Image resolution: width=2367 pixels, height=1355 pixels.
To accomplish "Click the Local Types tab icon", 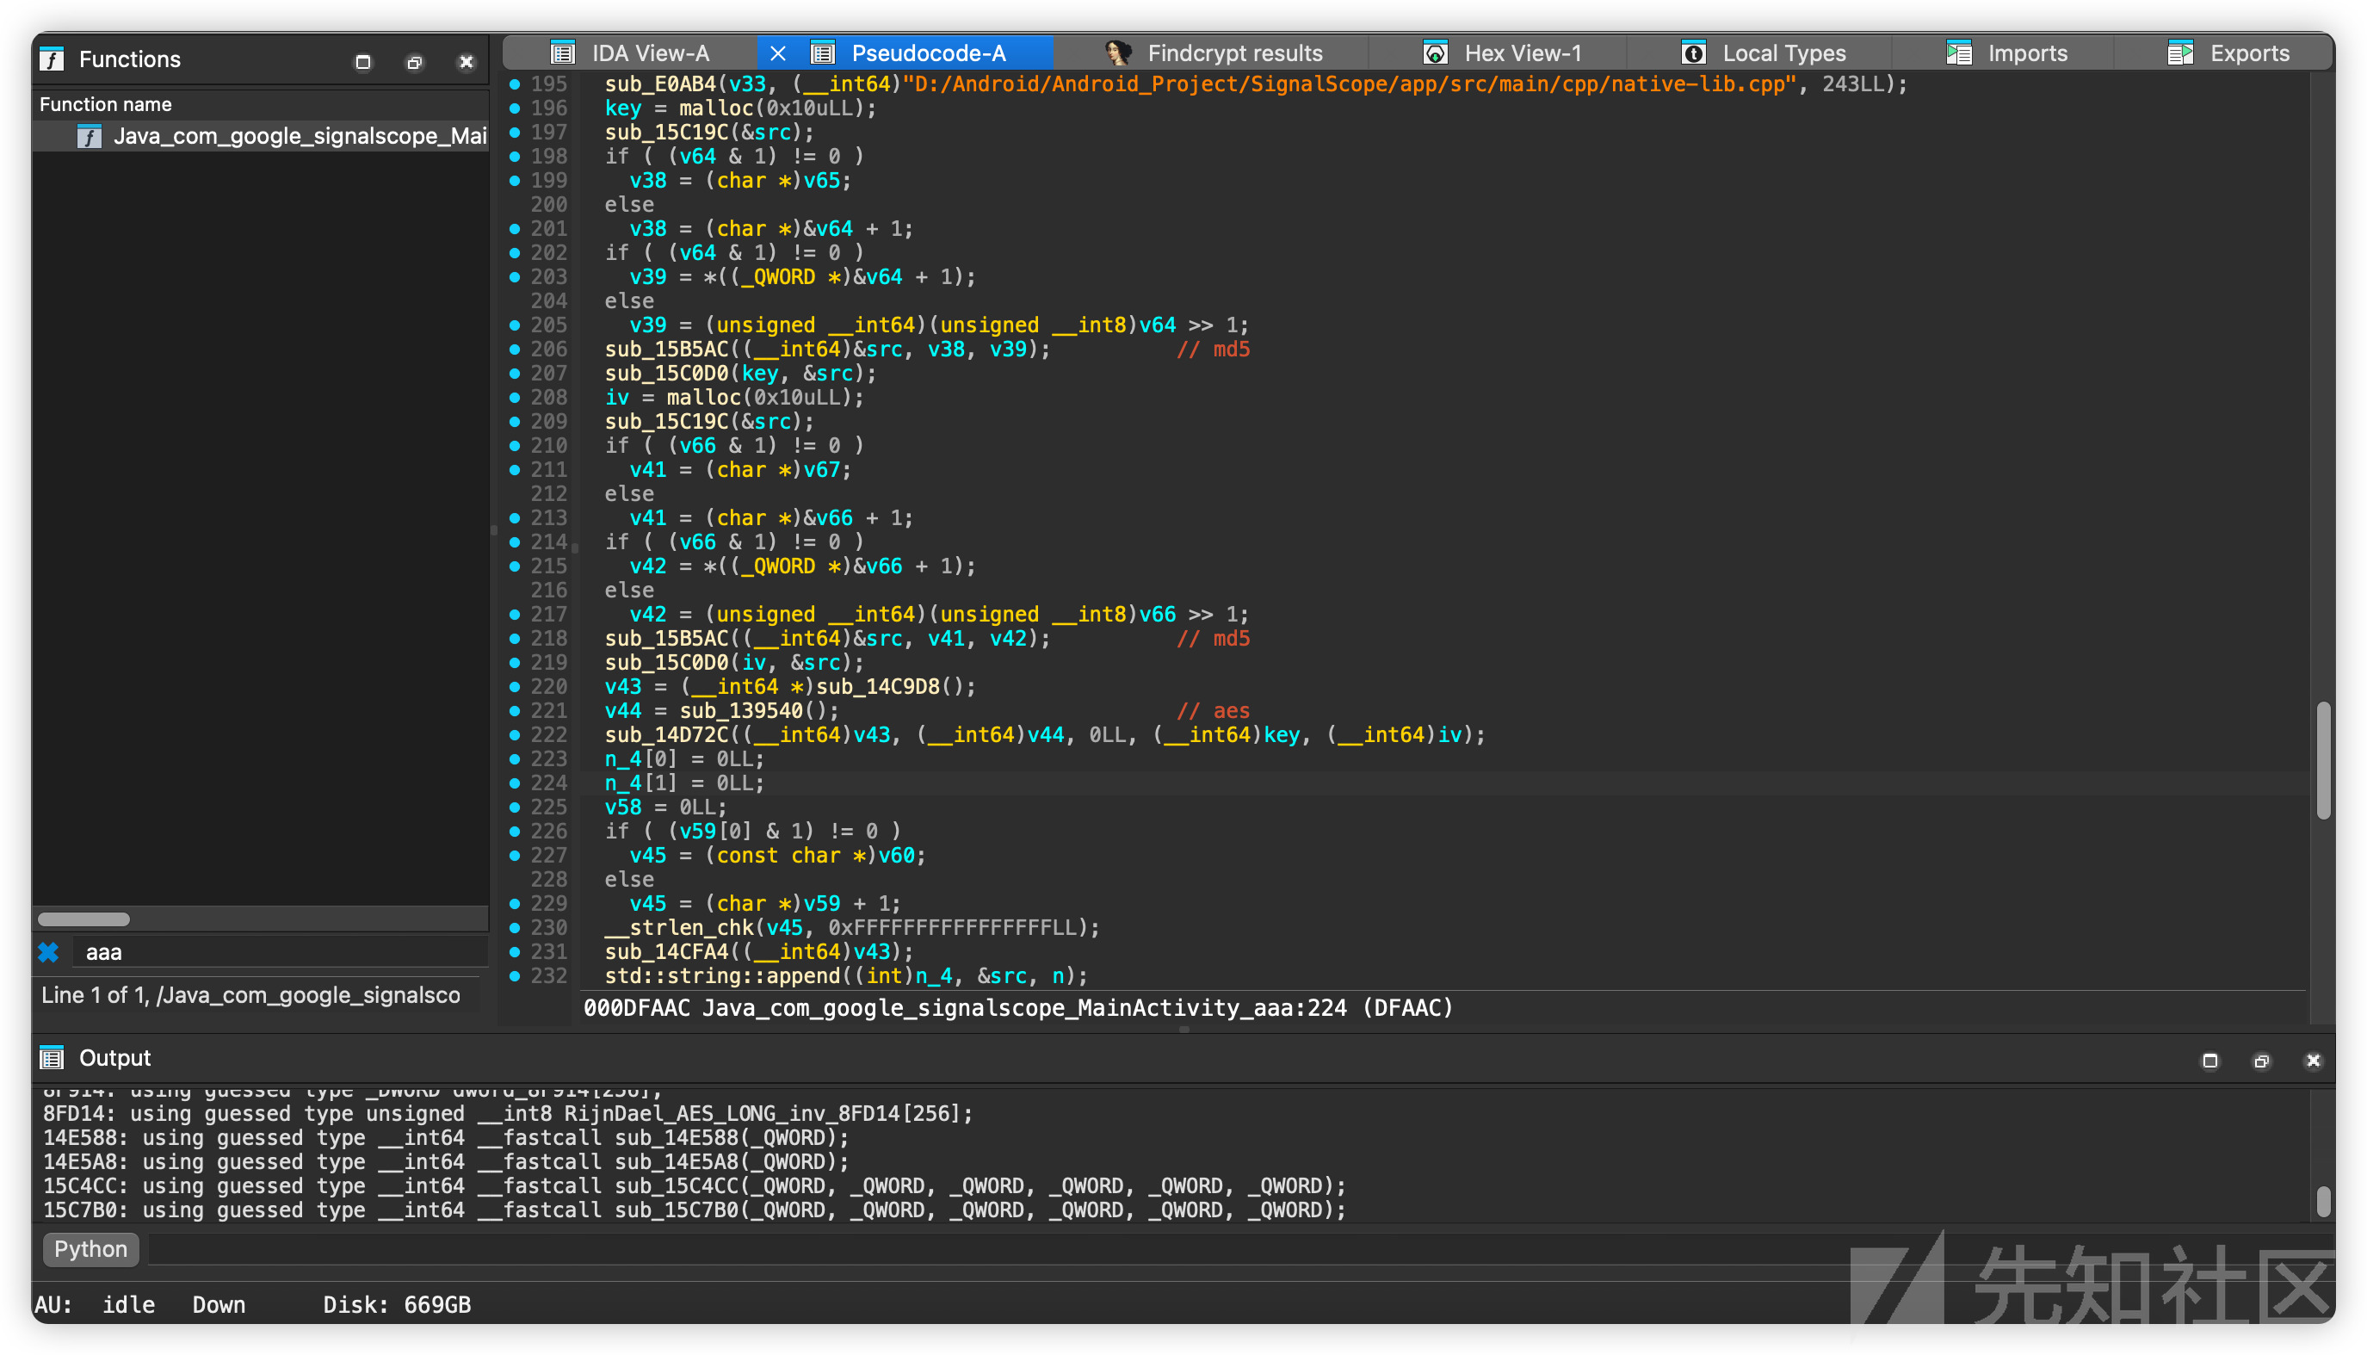I will [x=1693, y=53].
